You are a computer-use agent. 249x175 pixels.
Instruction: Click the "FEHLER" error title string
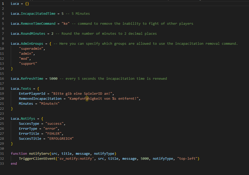(53, 133)
